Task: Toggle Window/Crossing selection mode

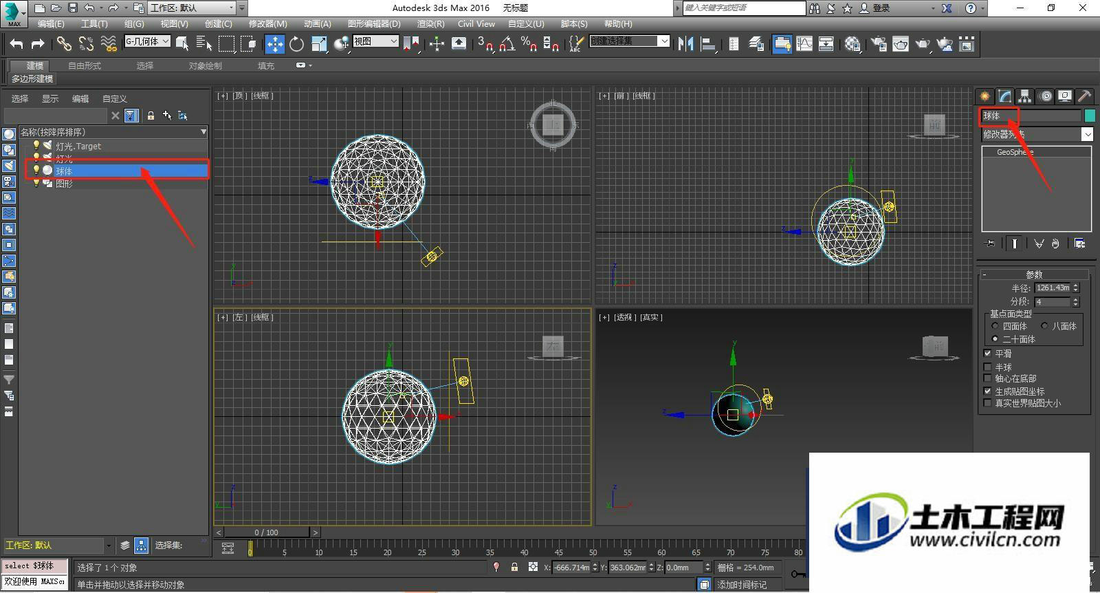Action: coord(248,44)
